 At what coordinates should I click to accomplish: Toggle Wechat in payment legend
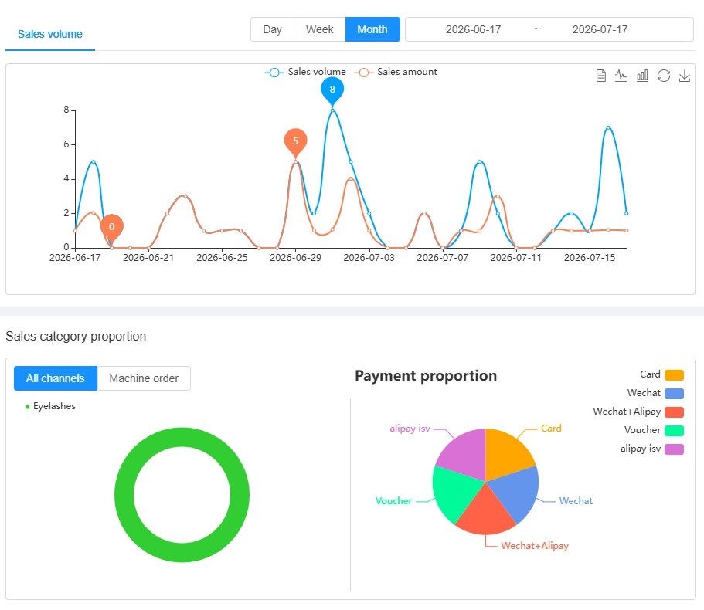click(655, 393)
